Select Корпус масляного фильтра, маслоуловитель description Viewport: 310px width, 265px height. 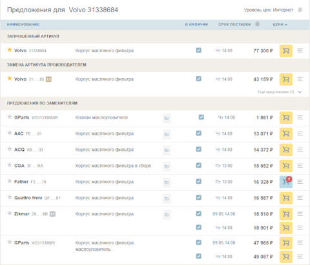[105, 246]
